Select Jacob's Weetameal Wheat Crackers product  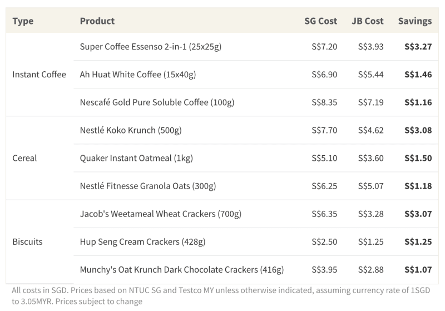click(x=161, y=214)
